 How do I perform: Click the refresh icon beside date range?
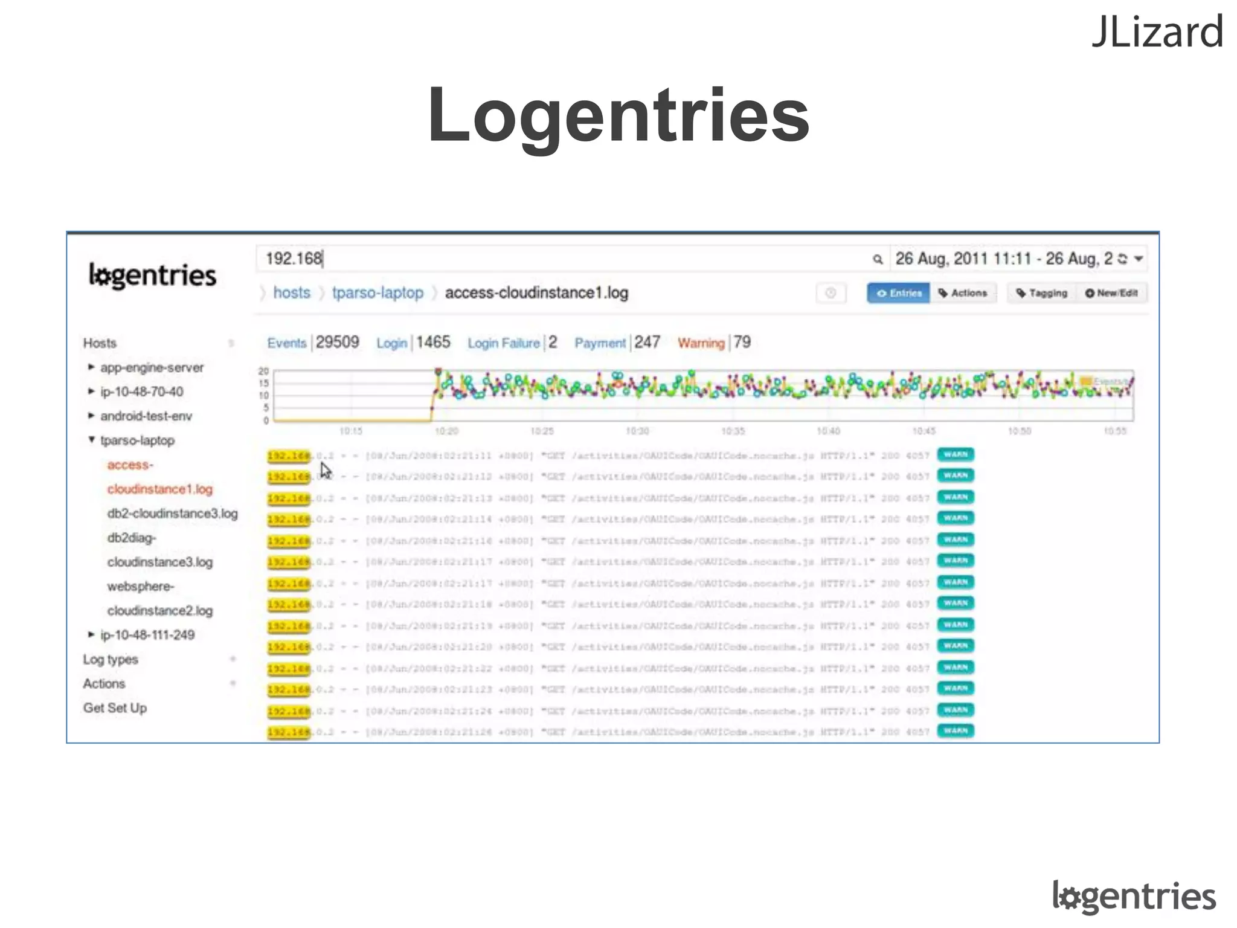pyautogui.click(x=1122, y=259)
